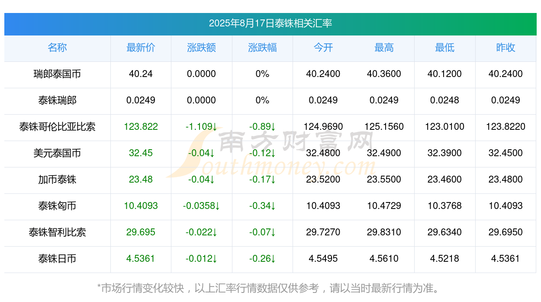
Task: Click low value 123.0100
Action: [x=444, y=127]
